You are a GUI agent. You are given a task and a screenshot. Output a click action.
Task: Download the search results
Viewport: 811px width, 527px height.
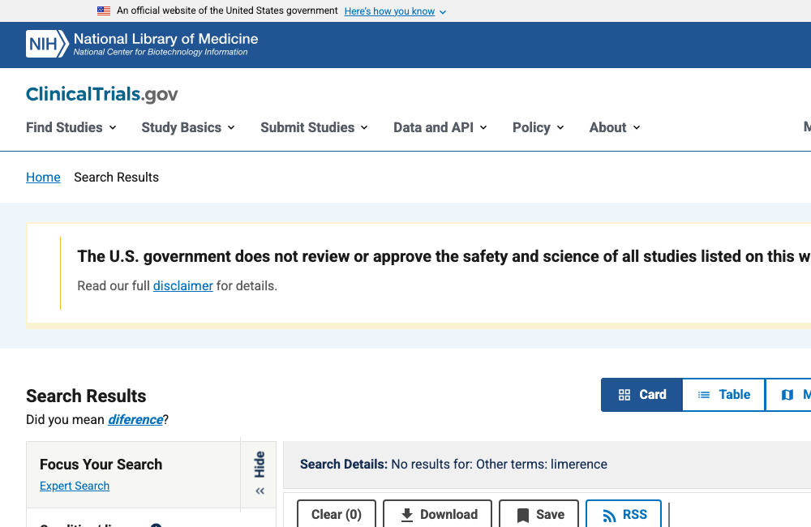coord(438,514)
